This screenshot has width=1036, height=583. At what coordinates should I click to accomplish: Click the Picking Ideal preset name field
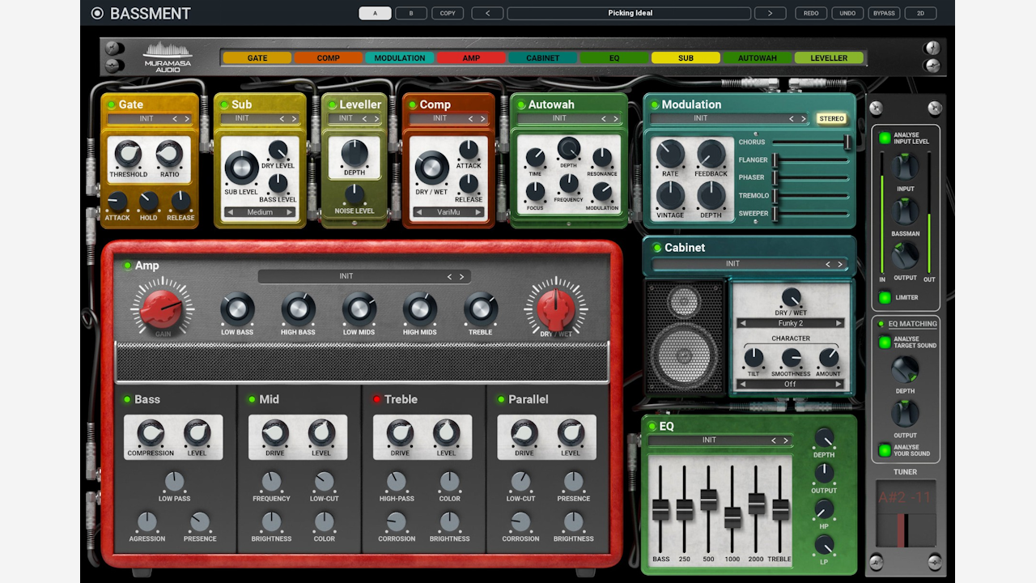(x=631, y=13)
